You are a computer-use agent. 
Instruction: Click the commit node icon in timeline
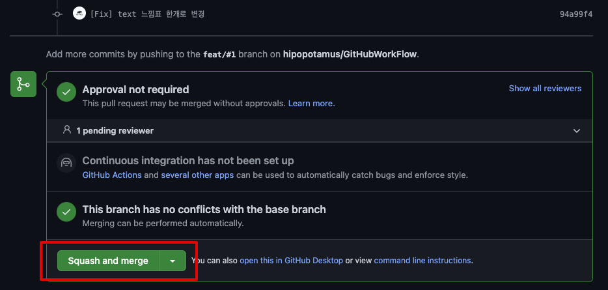pyautogui.click(x=57, y=14)
